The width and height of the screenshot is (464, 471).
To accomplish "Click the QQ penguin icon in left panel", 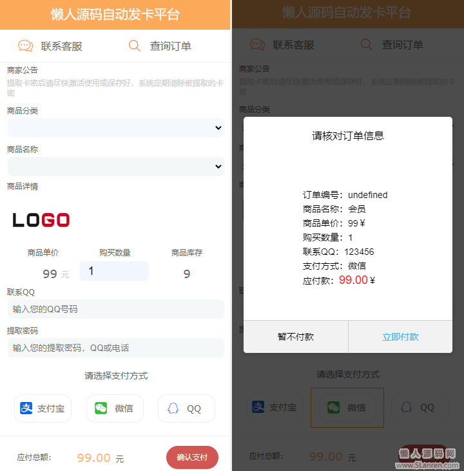I will click(x=173, y=408).
